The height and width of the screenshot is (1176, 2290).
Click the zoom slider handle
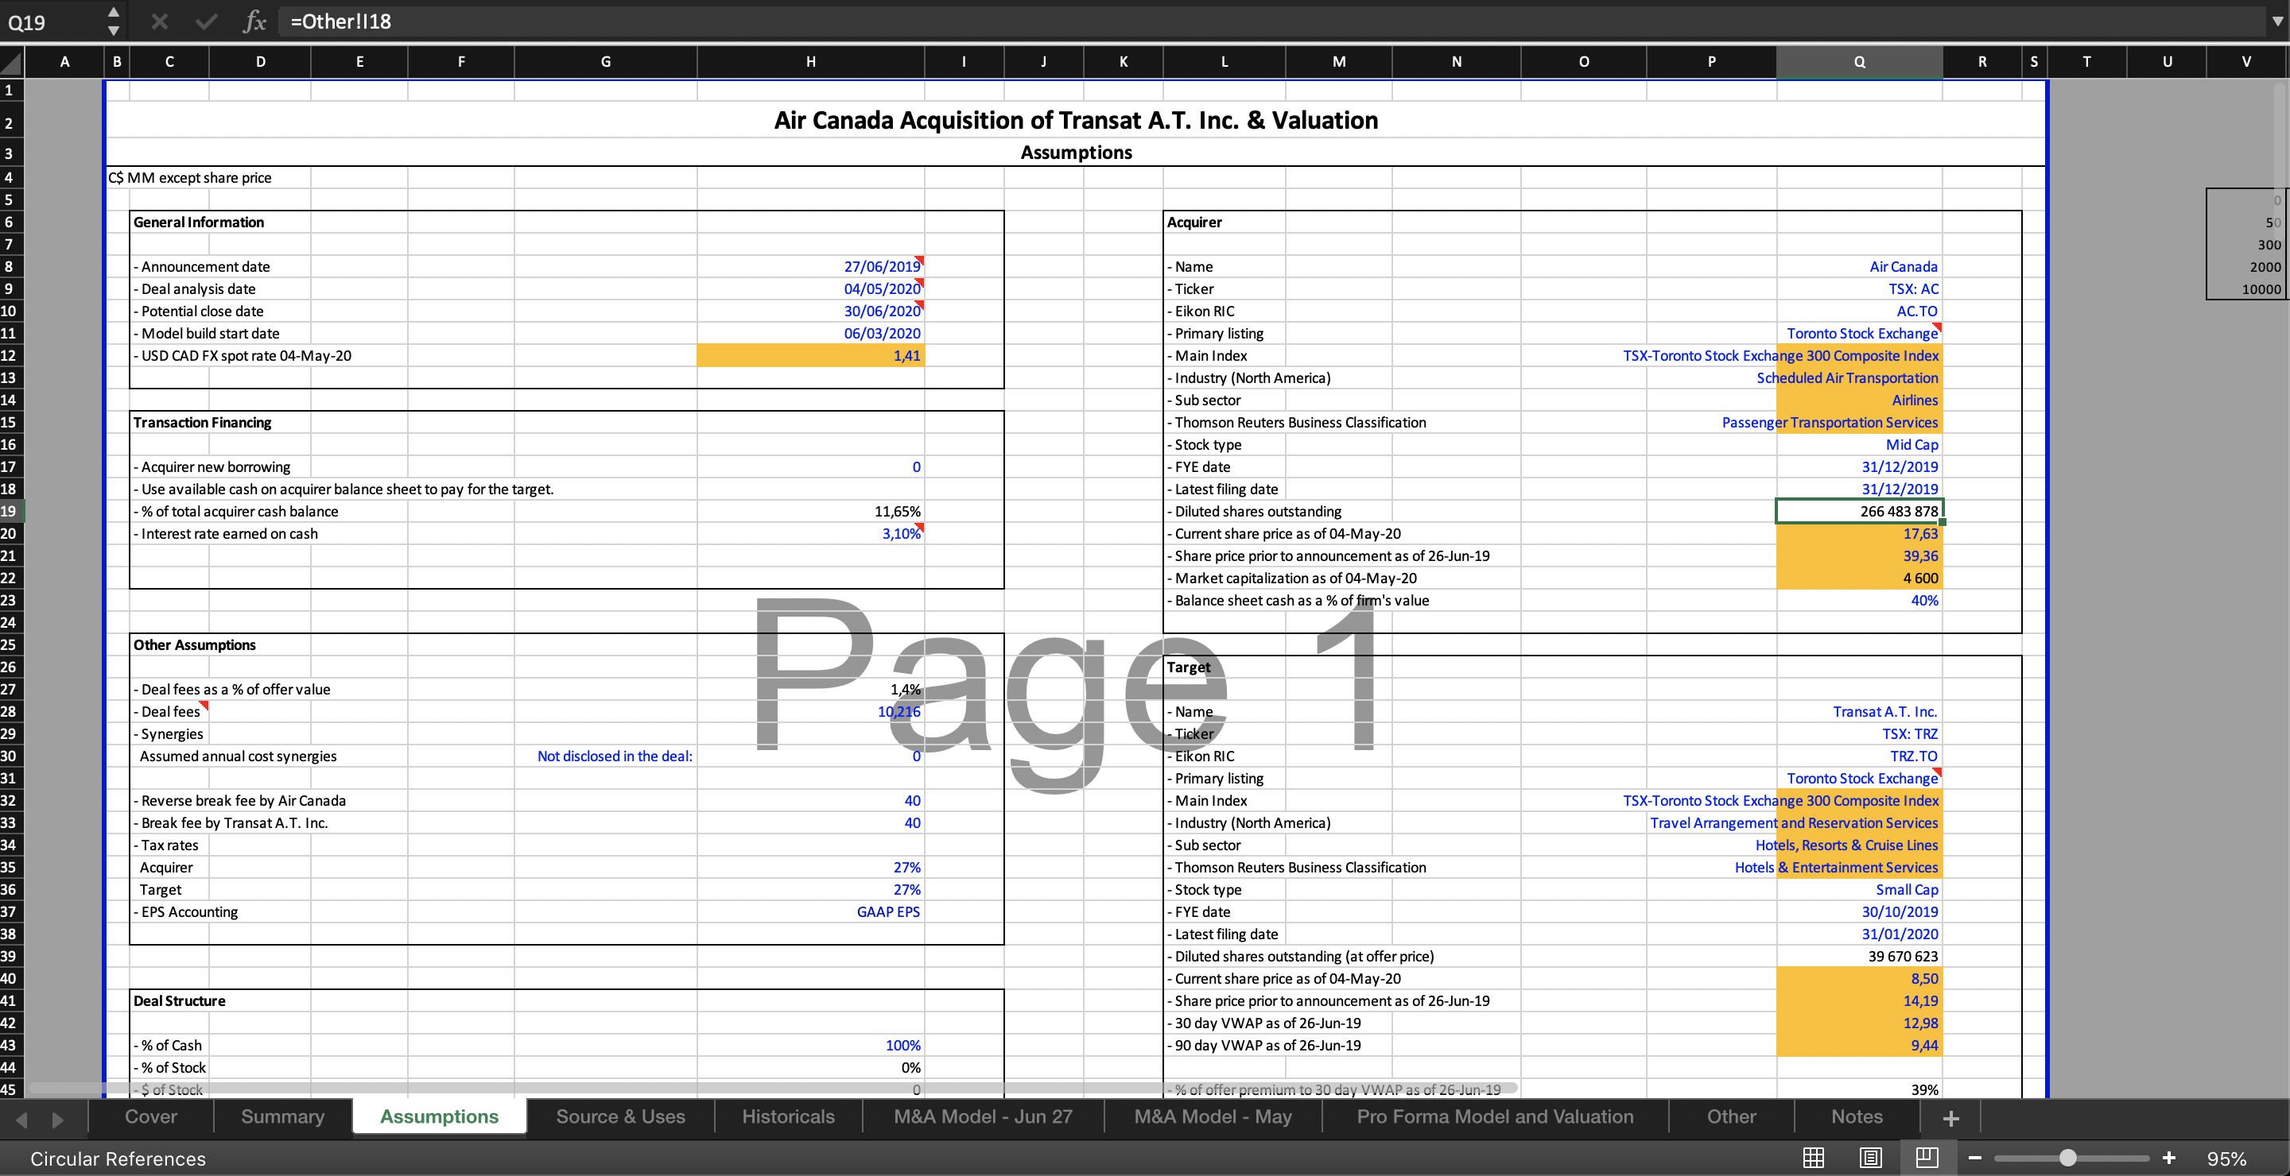2067,1158
